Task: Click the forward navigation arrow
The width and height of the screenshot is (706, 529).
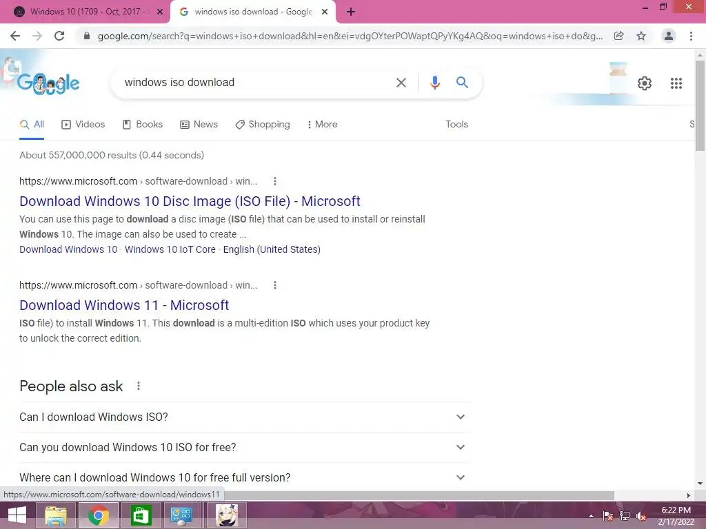Action: (37, 36)
